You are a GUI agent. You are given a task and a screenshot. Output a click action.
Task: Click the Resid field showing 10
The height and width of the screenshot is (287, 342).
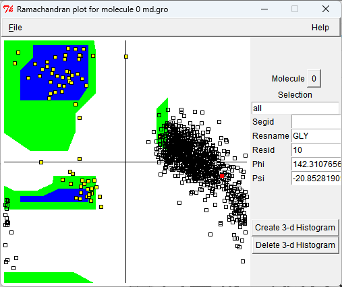[x=316, y=150]
